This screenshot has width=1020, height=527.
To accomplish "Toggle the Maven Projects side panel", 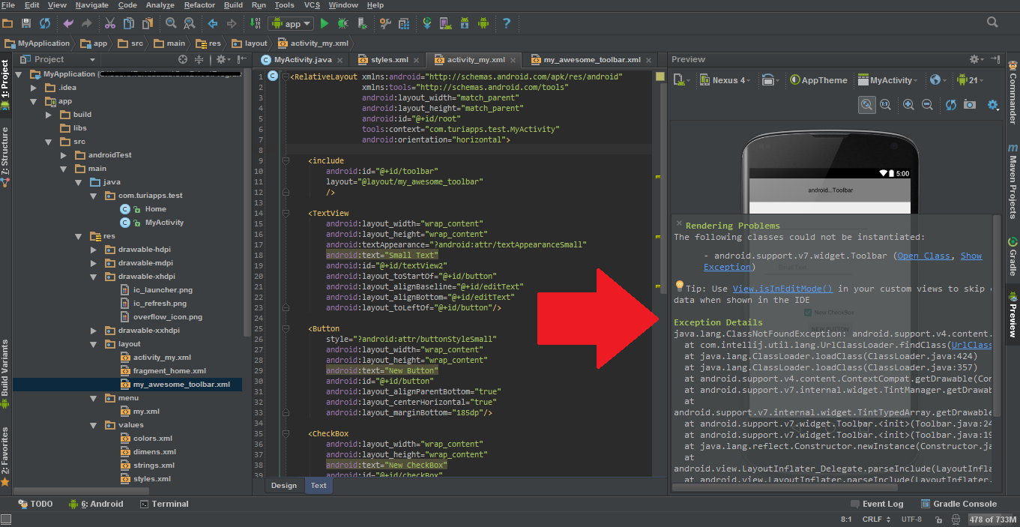I will click(x=1013, y=181).
